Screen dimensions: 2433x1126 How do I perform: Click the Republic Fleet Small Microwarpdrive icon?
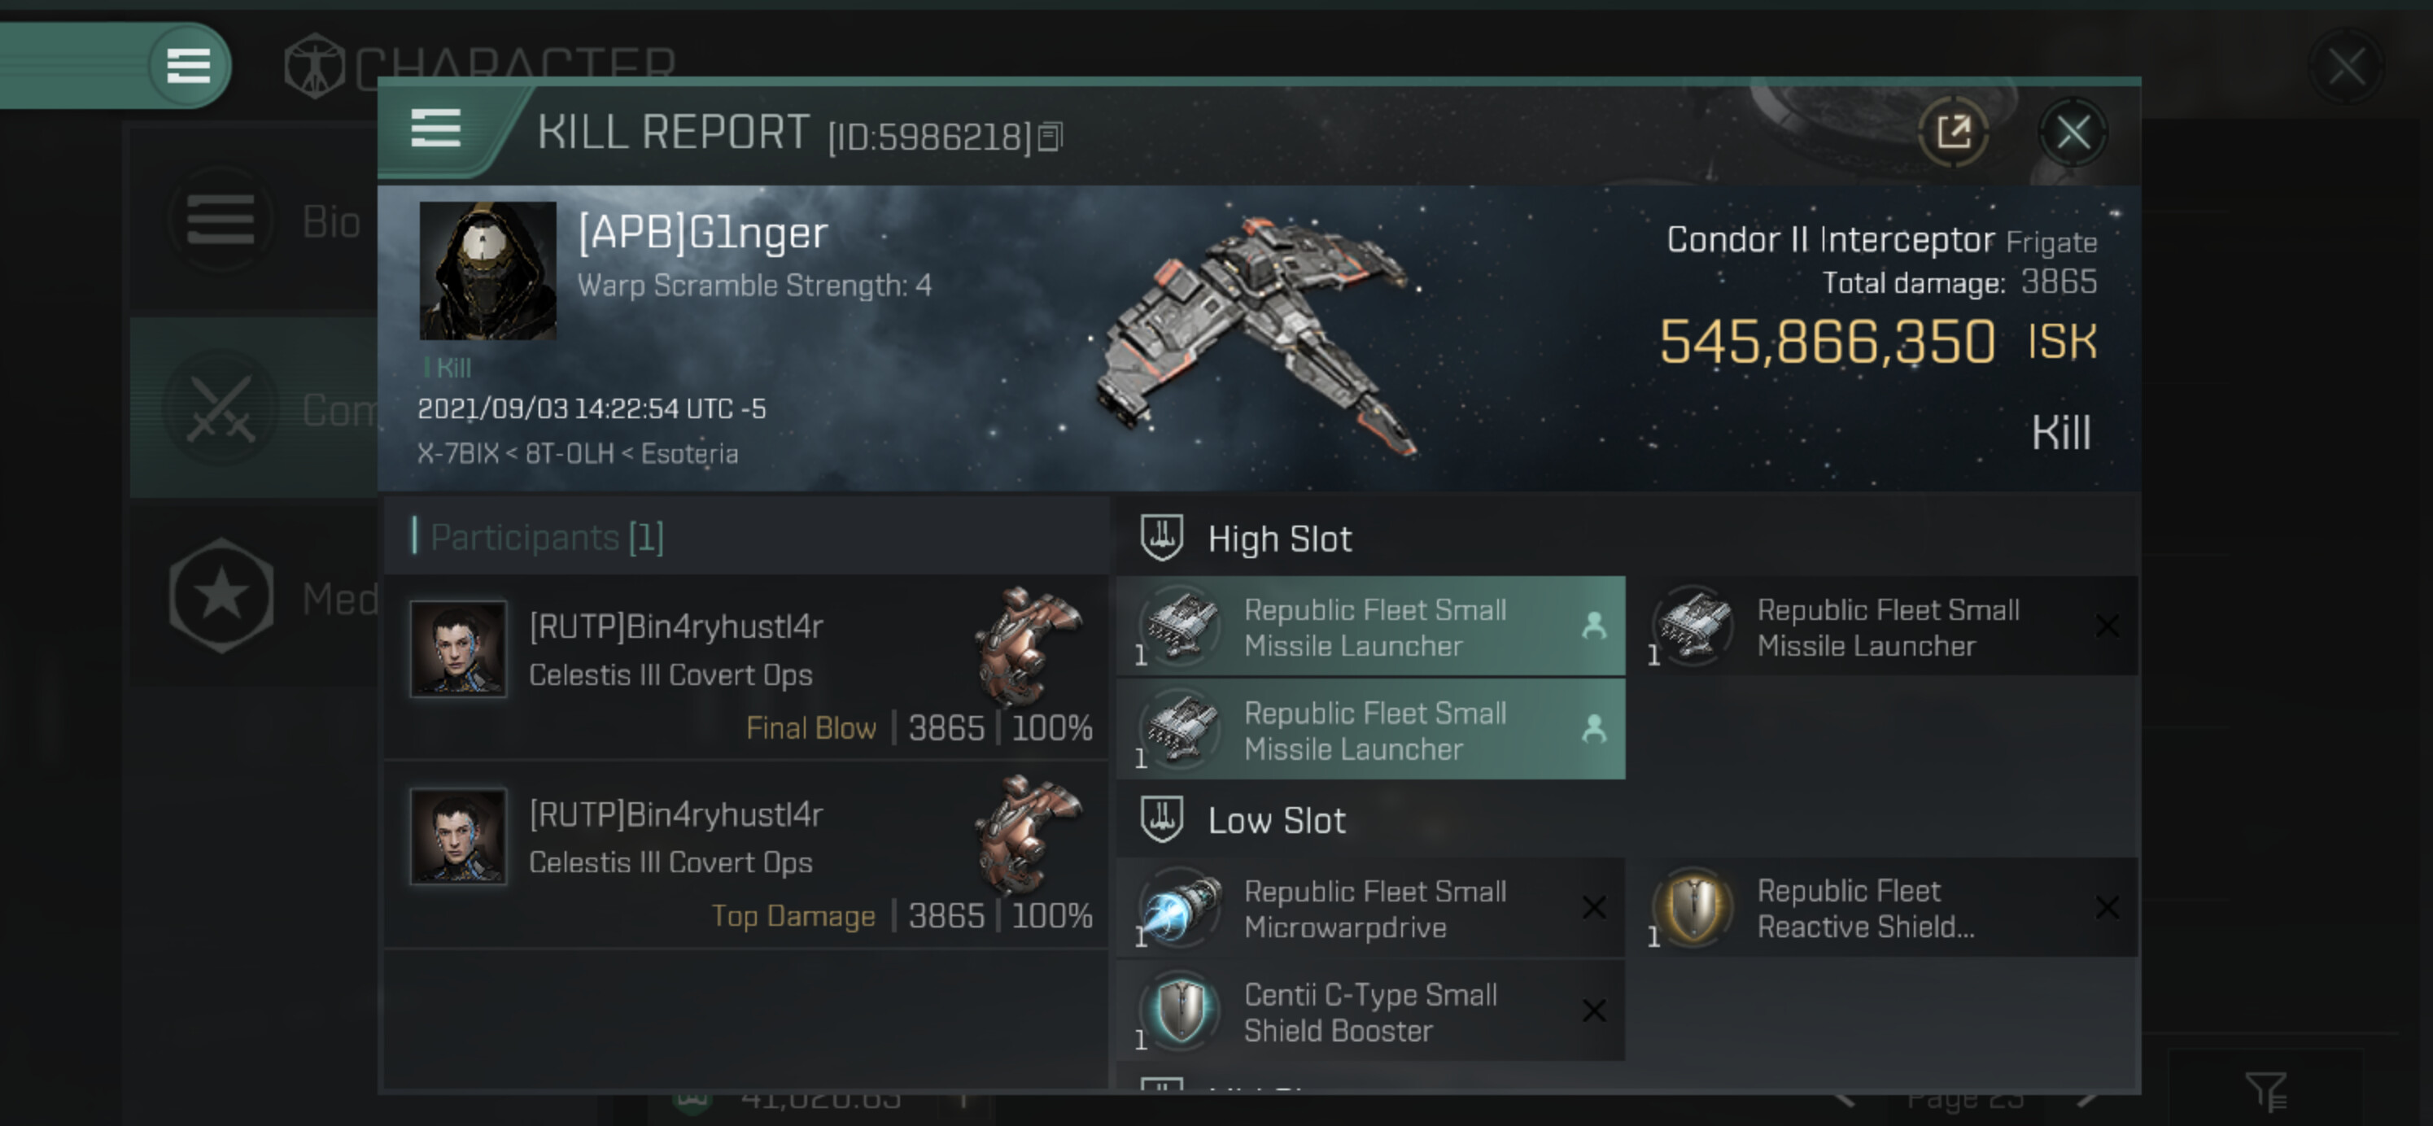coord(1181,908)
